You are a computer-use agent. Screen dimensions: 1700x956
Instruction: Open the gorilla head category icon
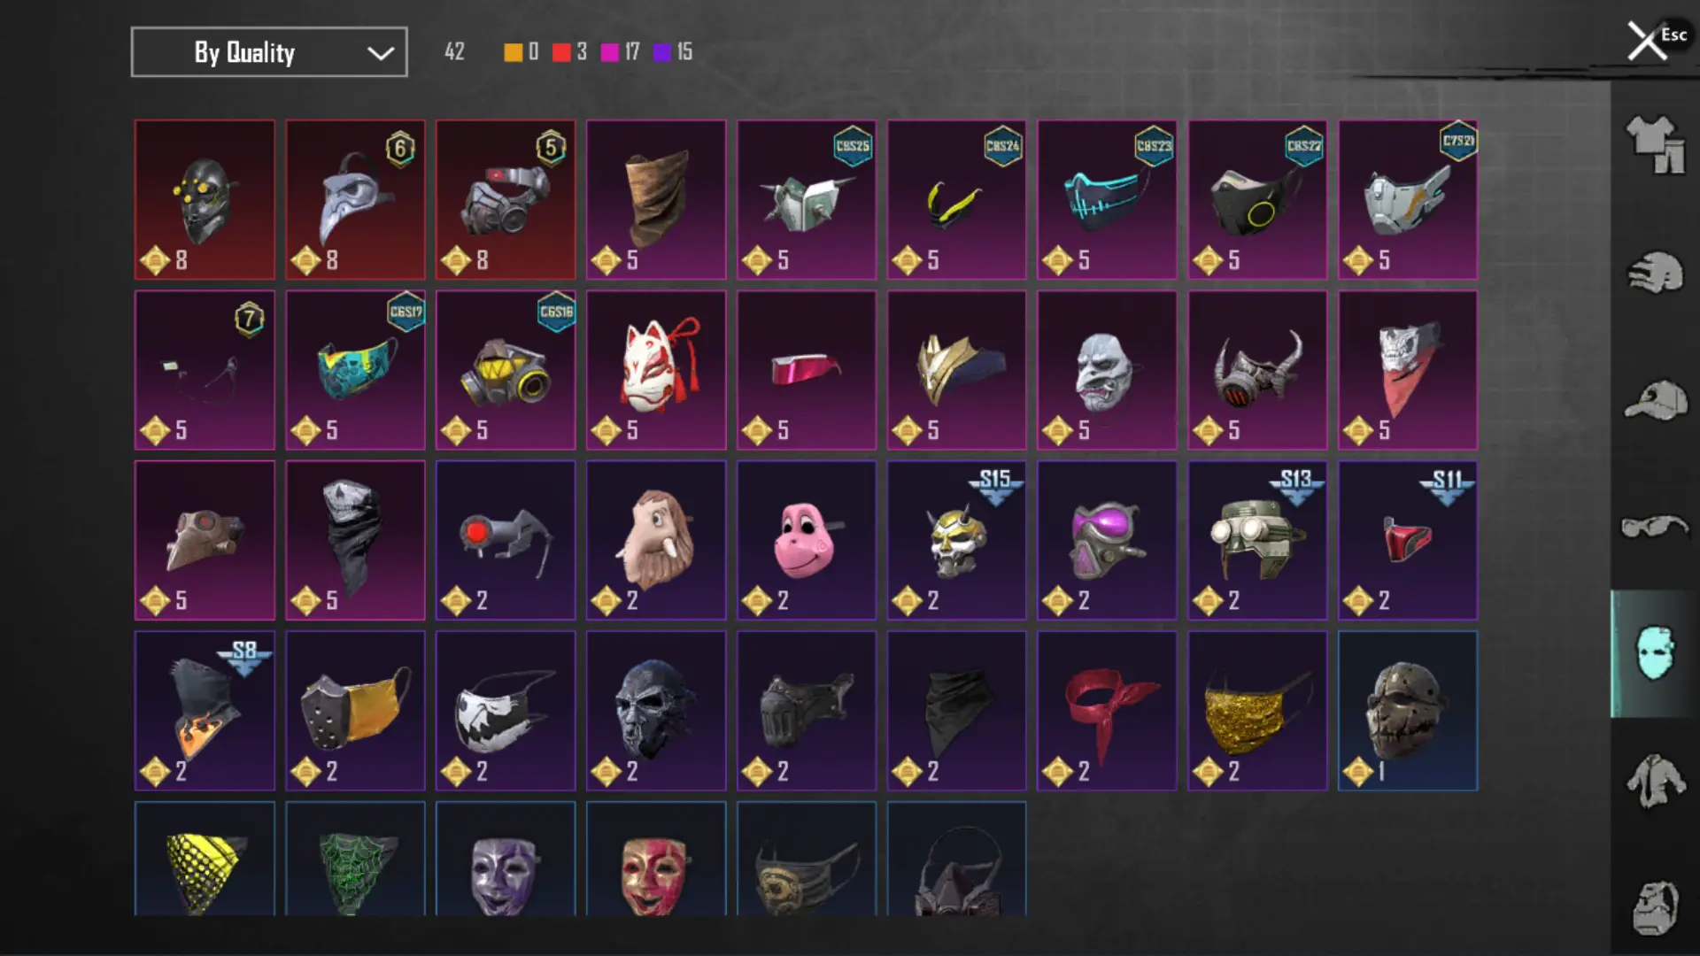pos(1655,907)
